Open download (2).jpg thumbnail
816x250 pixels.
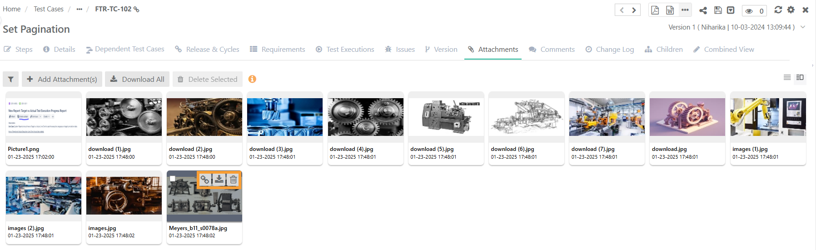(x=204, y=117)
